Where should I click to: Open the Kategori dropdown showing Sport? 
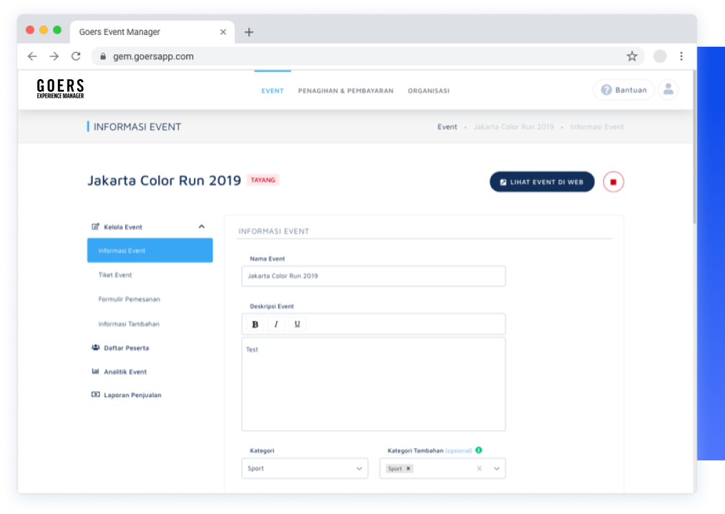tap(305, 469)
